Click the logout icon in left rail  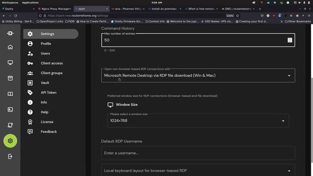[x=10, y=156]
